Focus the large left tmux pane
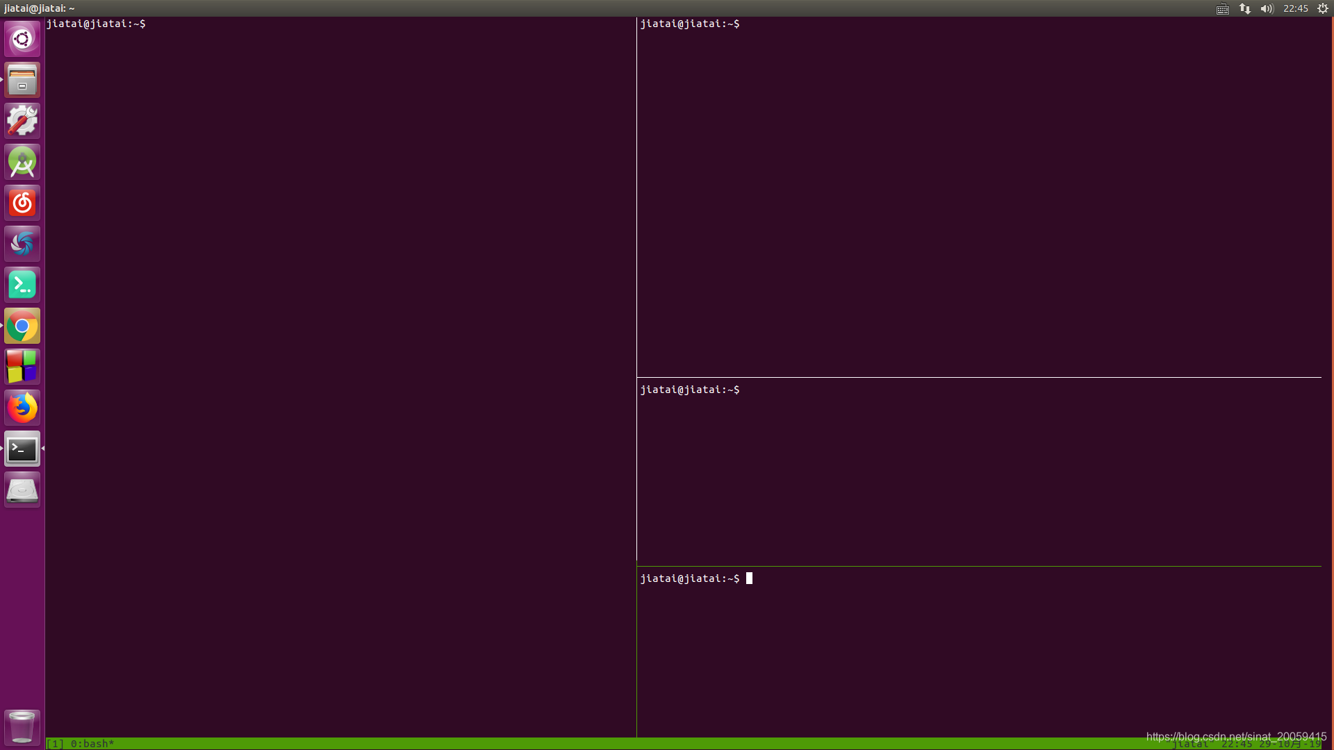Image resolution: width=1334 pixels, height=750 pixels. tap(340, 375)
